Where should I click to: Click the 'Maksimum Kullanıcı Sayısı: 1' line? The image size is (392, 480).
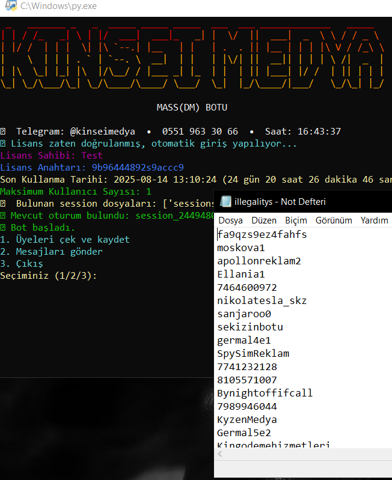(x=76, y=191)
